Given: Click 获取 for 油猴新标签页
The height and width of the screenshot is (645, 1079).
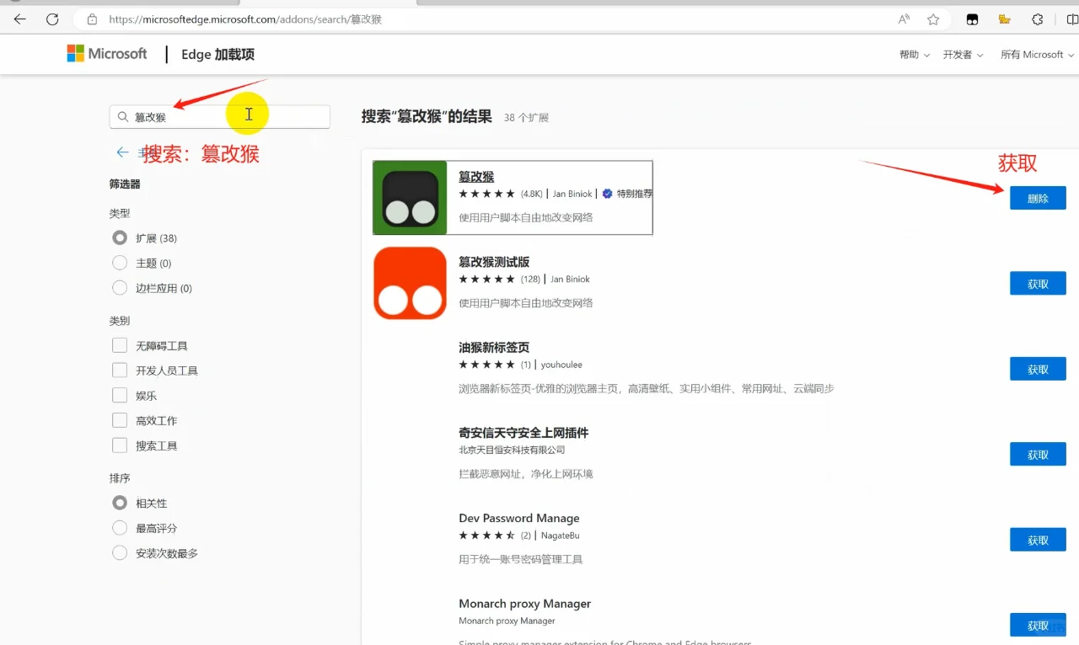Looking at the screenshot, I should (x=1038, y=368).
